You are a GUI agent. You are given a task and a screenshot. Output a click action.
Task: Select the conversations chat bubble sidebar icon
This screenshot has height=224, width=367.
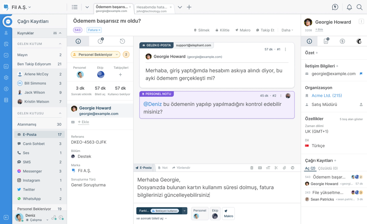click(x=8, y=22)
